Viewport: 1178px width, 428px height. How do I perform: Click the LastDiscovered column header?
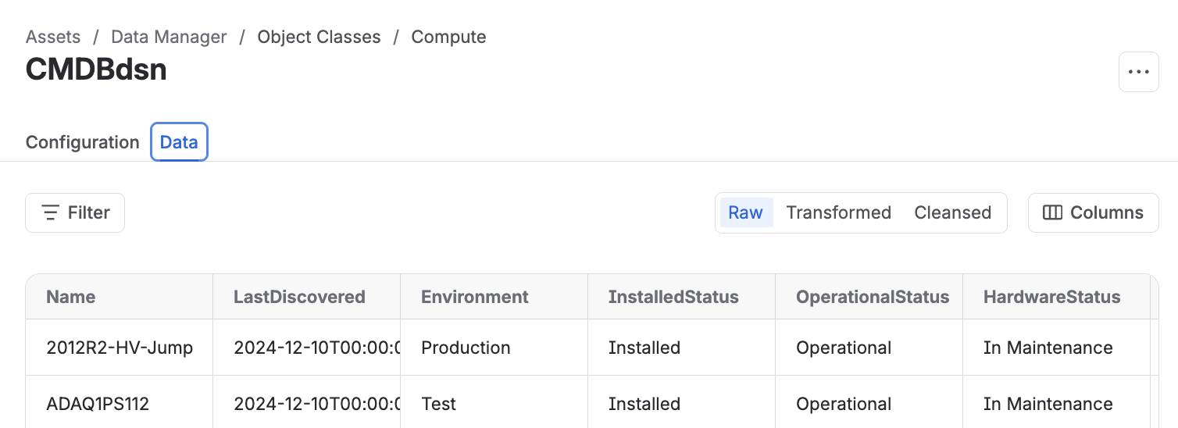(307, 297)
